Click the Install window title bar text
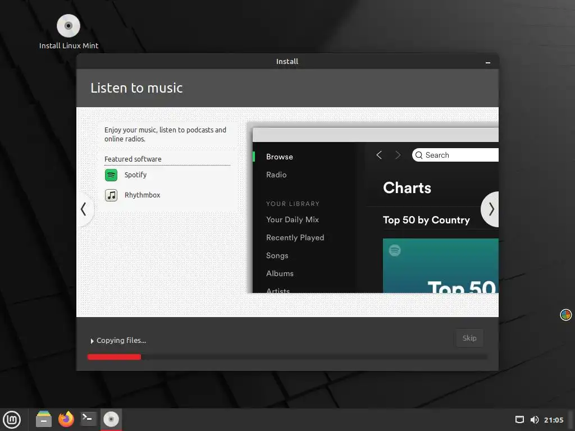The image size is (575, 431). [x=287, y=62]
